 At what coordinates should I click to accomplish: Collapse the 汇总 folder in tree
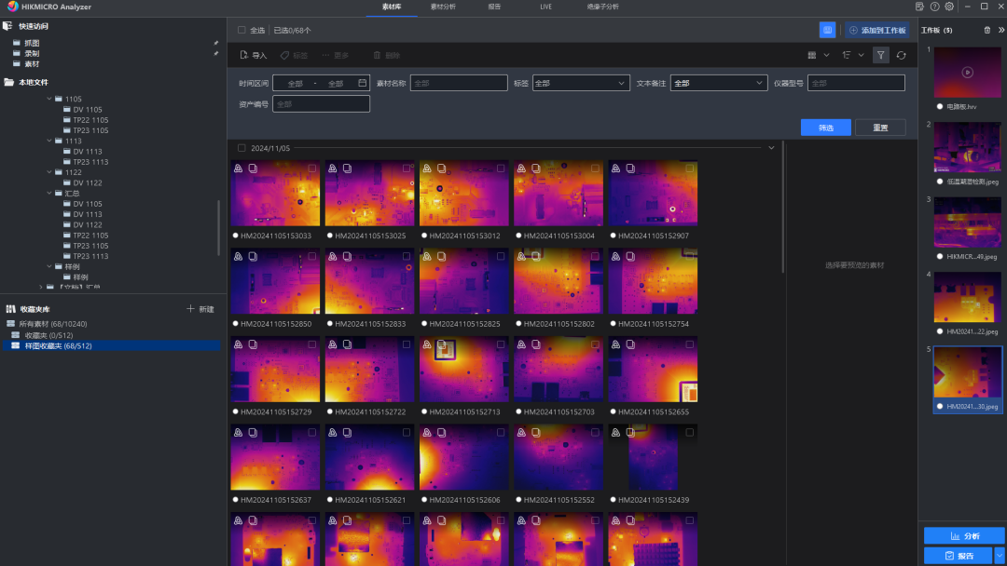[49, 193]
